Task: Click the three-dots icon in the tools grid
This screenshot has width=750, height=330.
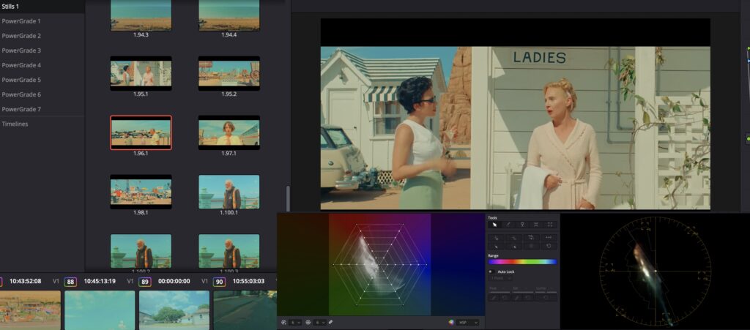Action: point(549,237)
